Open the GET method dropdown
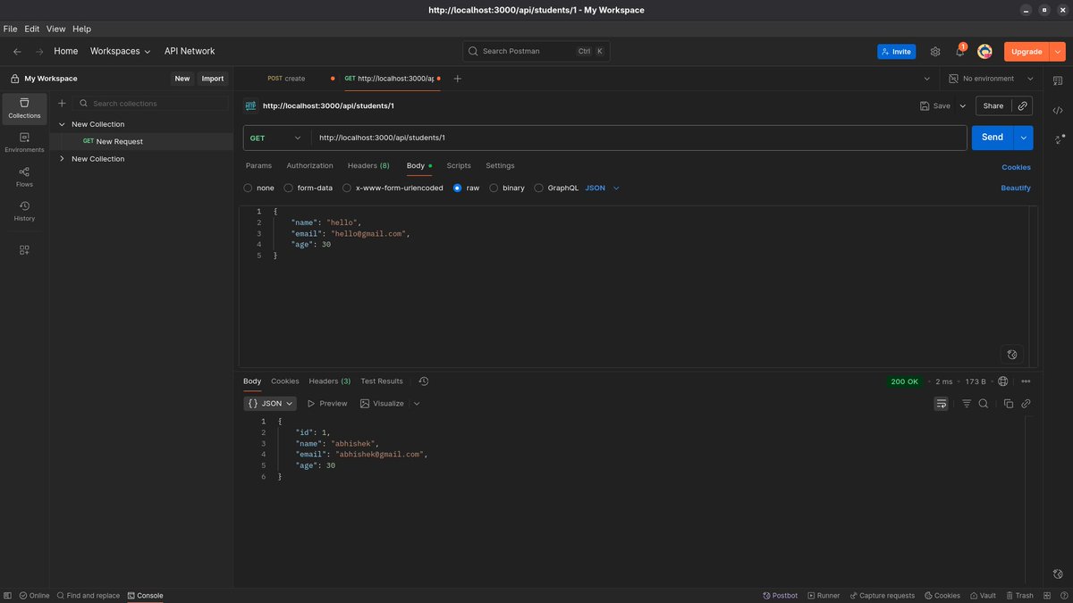This screenshot has width=1073, height=603. click(x=276, y=138)
